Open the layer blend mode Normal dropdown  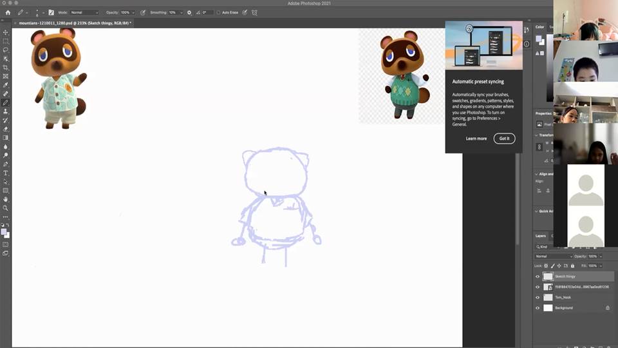coord(554,256)
